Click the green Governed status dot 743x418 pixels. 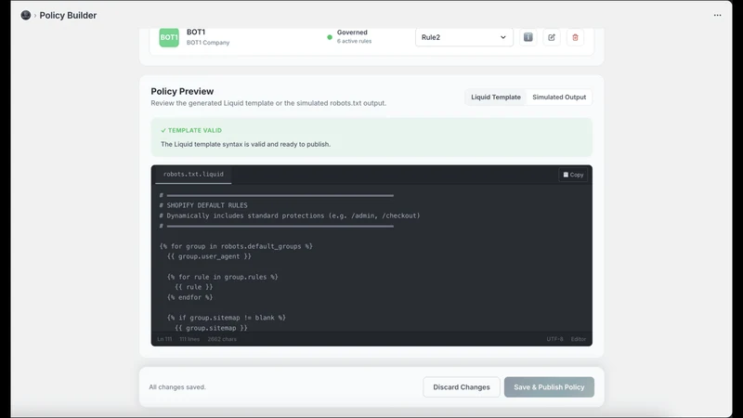(x=330, y=37)
